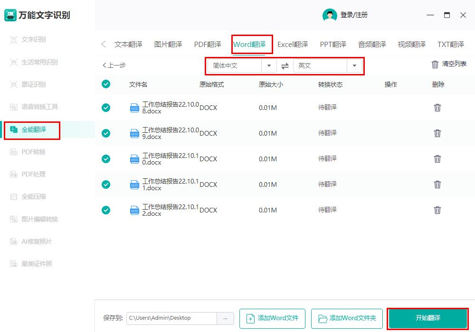Open the 图片翻译 tab
The height and width of the screenshot is (332, 475).
click(169, 44)
